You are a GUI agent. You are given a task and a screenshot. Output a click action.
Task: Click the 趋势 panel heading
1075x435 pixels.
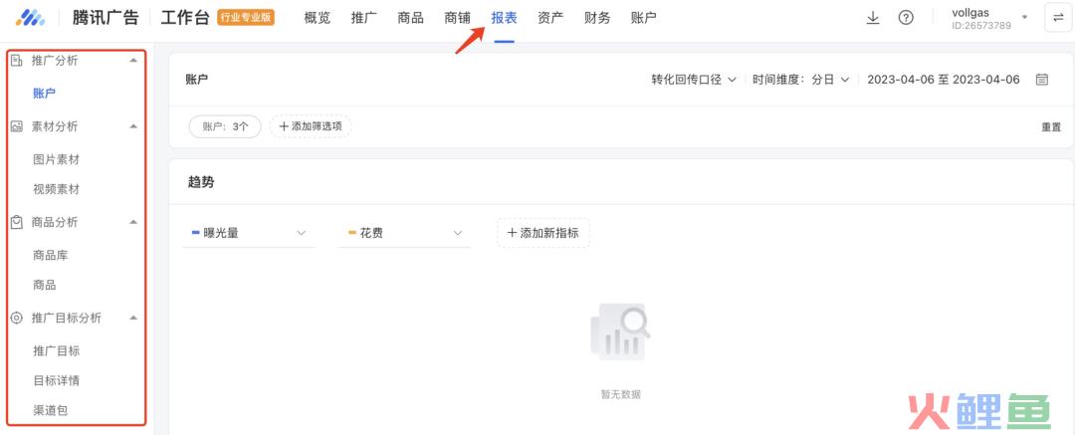pyautogui.click(x=201, y=182)
